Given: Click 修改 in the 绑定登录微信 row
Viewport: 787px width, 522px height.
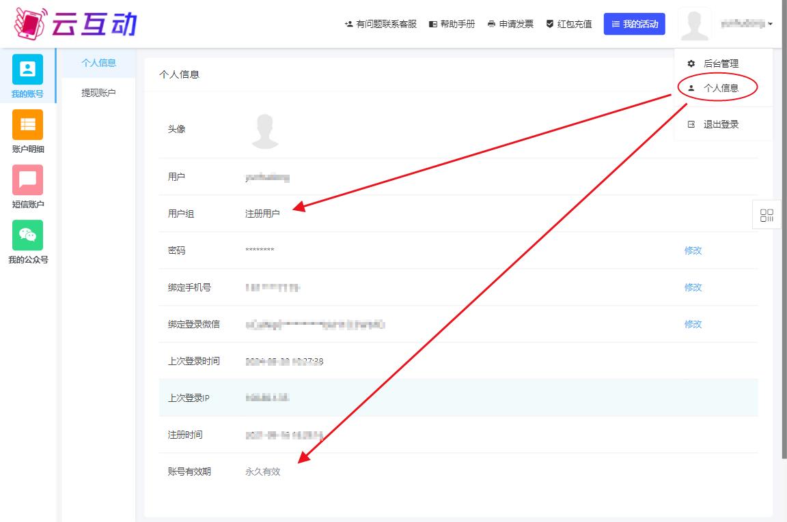Looking at the screenshot, I should click(693, 324).
